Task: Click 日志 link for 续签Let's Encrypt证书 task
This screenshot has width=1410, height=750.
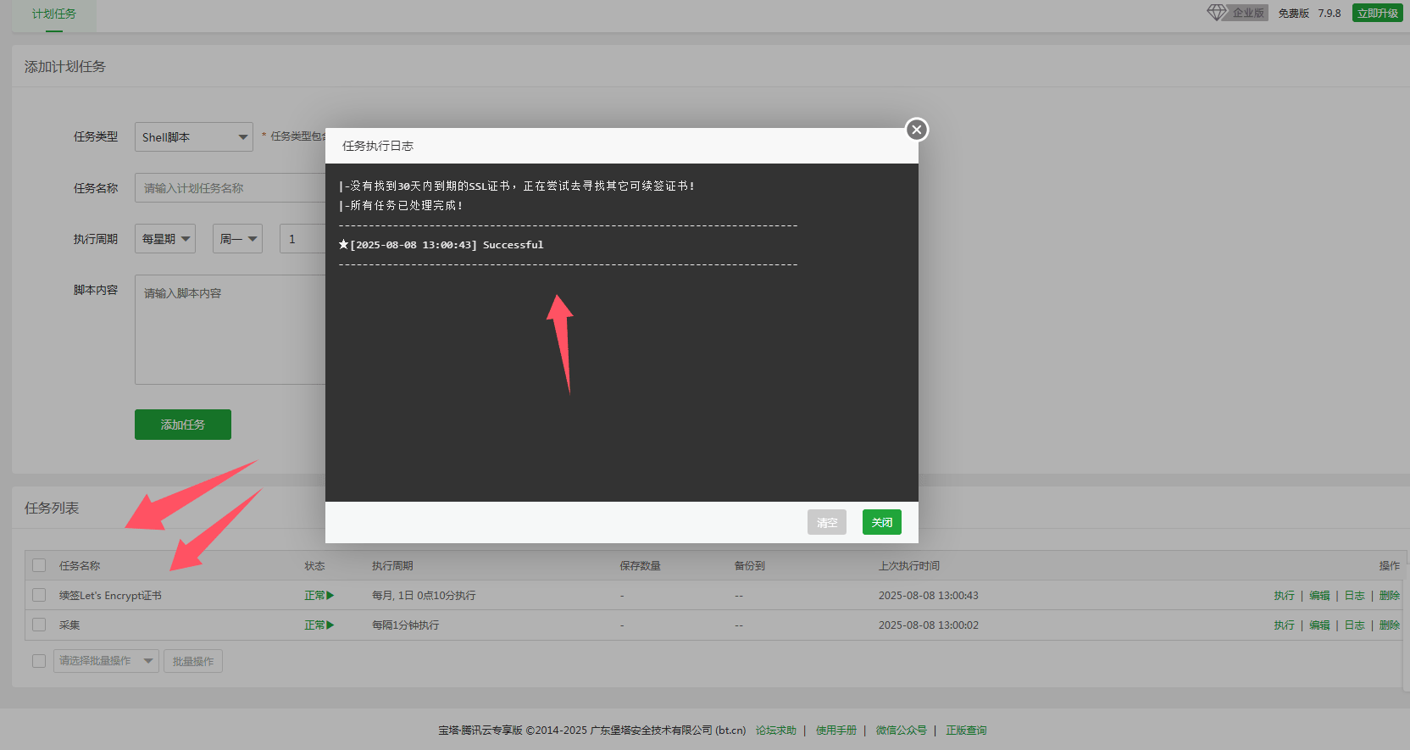Action: pos(1354,596)
